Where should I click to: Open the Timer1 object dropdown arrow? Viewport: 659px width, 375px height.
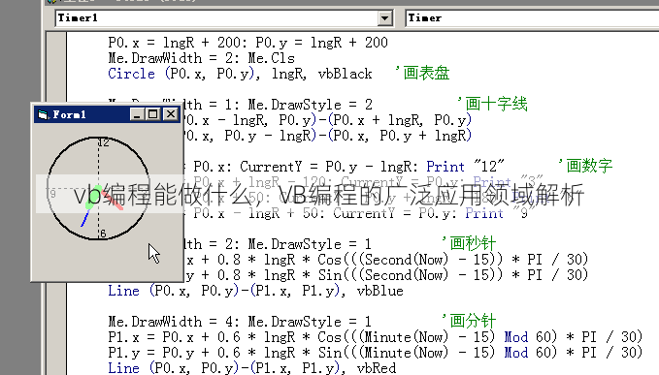(384, 18)
